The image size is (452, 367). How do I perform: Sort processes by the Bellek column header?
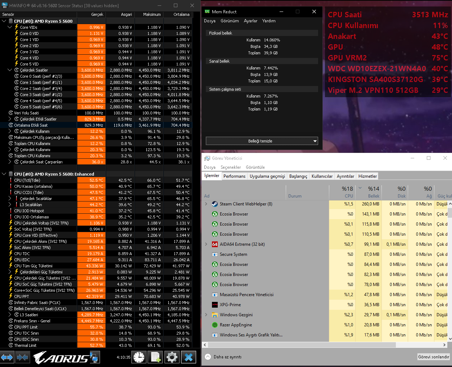coord(369,192)
